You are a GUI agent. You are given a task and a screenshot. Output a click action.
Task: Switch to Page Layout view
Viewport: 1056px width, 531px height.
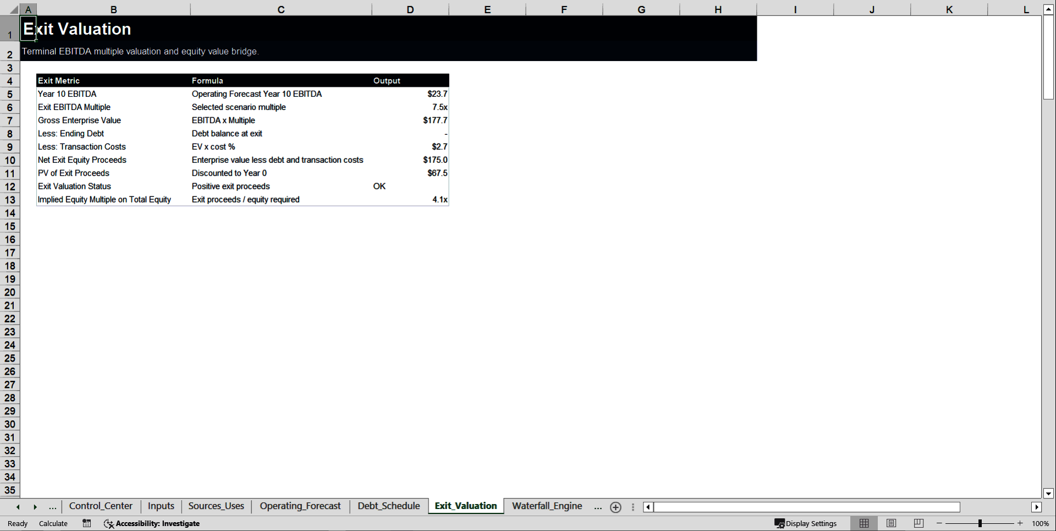[892, 523]
